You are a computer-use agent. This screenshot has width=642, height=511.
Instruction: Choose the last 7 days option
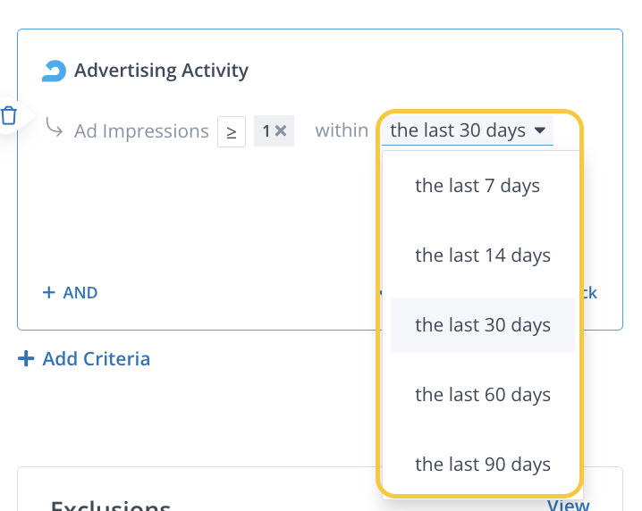477,186
